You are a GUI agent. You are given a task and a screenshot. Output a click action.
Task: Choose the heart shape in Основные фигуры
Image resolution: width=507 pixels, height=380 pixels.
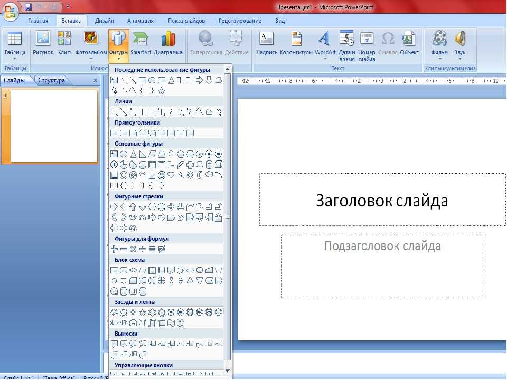point(171,175)
